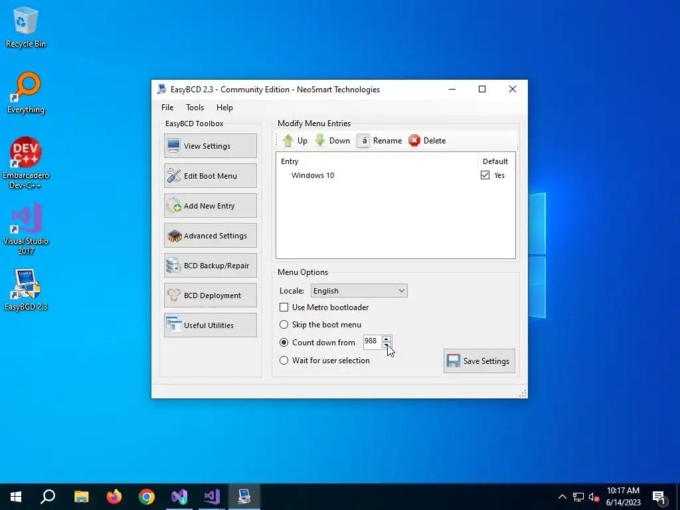The image size is (680, 510).
Task: Click network status tray icon
Action: click(578, 497)
